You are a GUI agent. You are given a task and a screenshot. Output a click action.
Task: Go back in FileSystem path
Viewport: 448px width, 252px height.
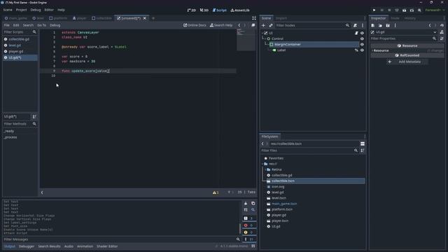[262, 143]
